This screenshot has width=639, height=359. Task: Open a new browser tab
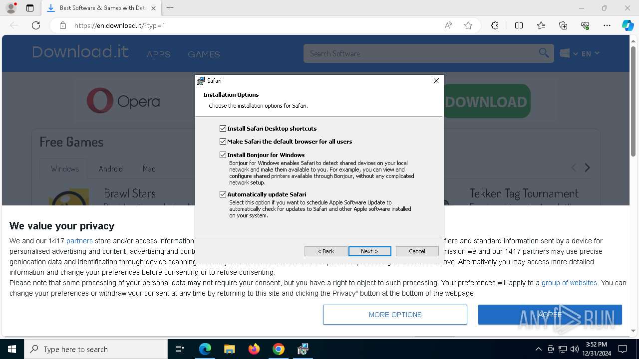170,8
